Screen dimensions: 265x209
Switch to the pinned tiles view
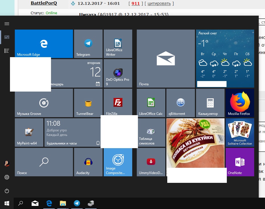7,37
